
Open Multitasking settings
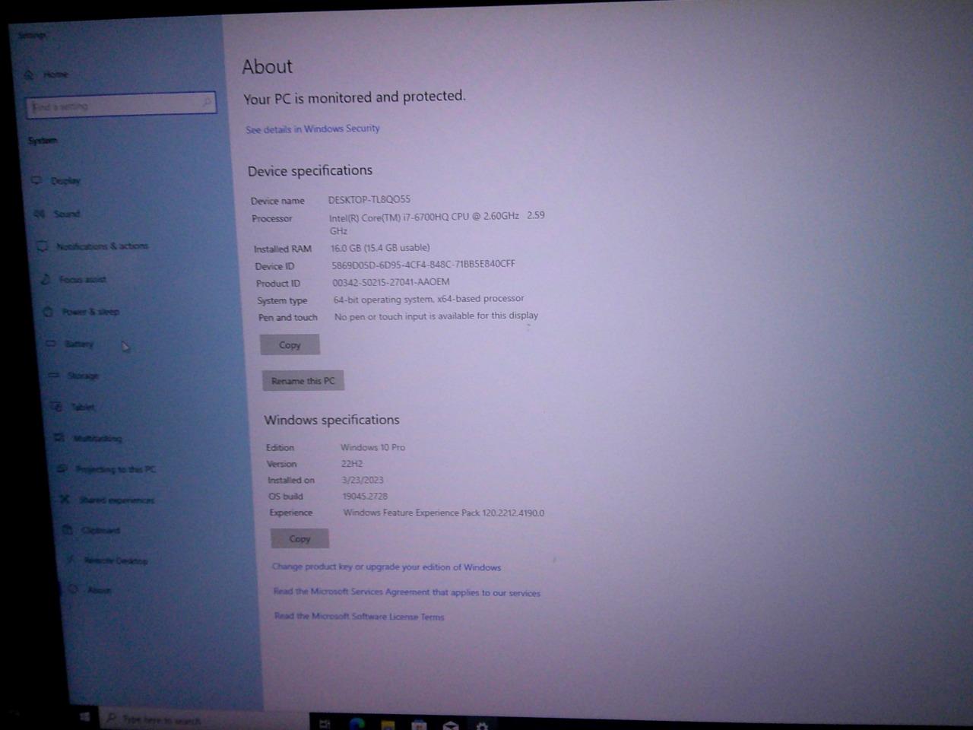point(88,439)
